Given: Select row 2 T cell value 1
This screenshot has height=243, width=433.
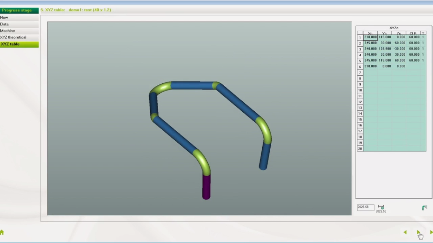Looking at the screenshot, I should pos(423,43).
